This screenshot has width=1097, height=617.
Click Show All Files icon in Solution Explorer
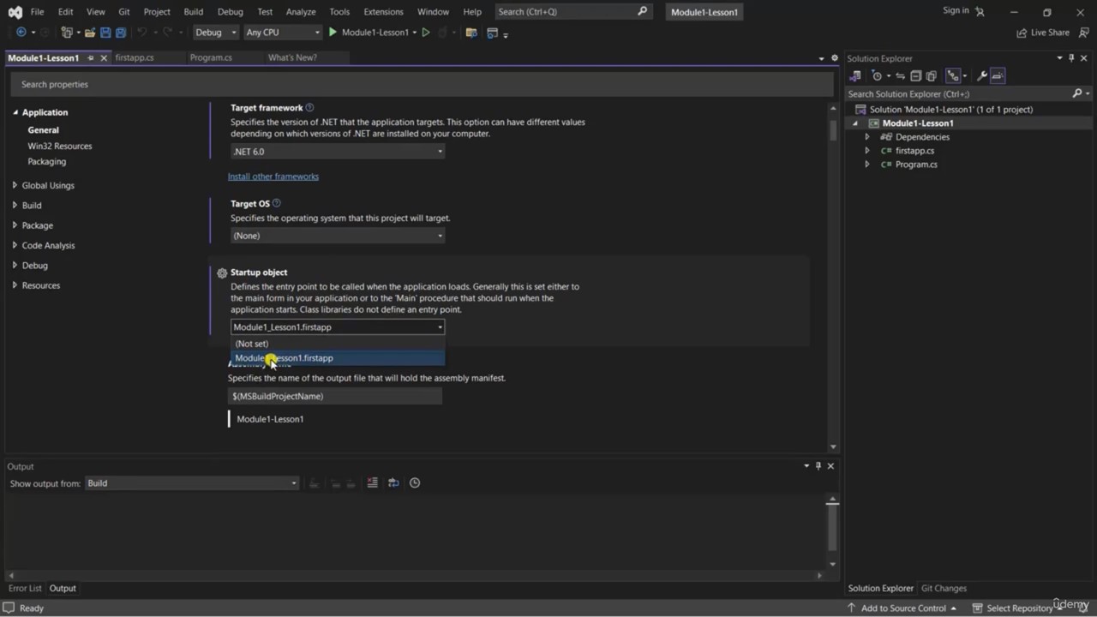click(932, 75)
